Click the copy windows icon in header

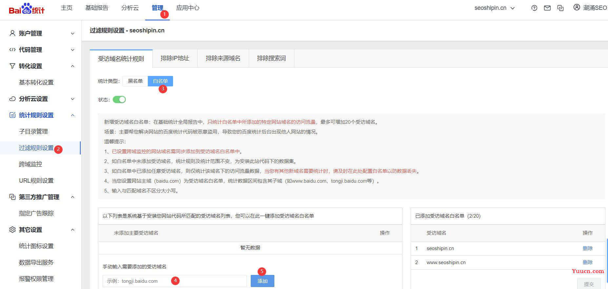coord(560,8)
